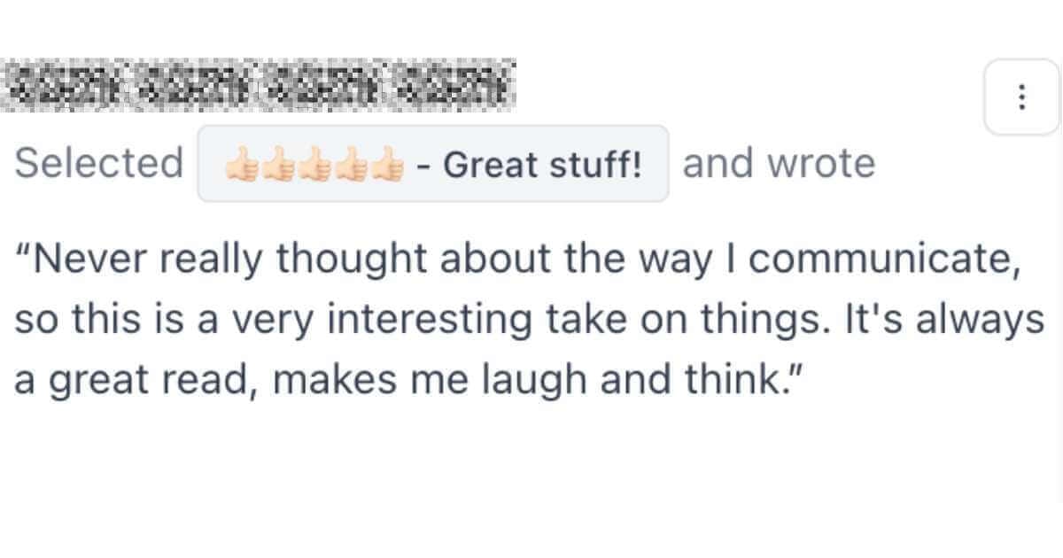
Task: Click the blurred respondent name
Action: coord(259,86)
